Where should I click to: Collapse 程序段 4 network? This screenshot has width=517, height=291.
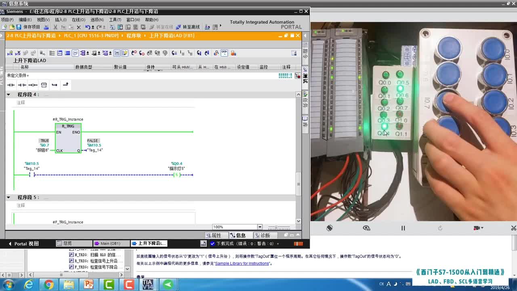pos(8,95)
